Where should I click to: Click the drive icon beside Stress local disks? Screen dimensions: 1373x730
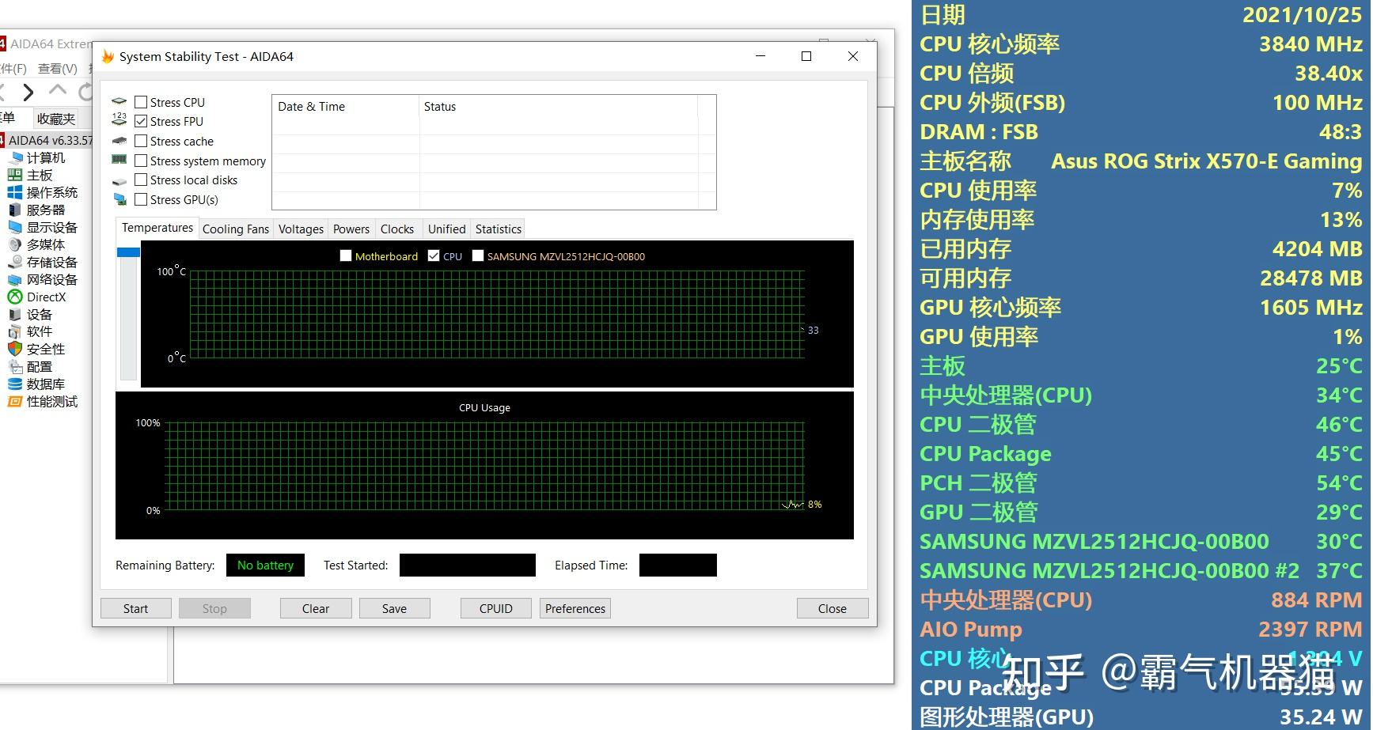click(x=119, y=180)
